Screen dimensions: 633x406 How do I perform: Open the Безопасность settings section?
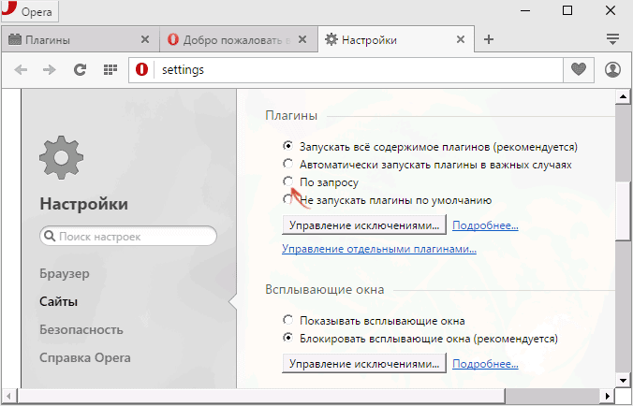click(x=81, y=330)
